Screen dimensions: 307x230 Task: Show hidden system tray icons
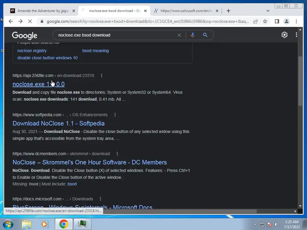click(x=255, y=224)
